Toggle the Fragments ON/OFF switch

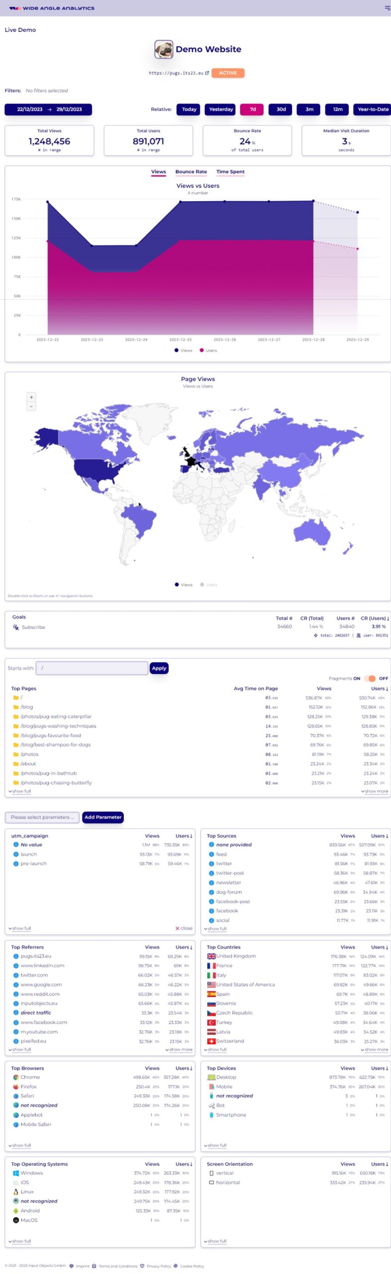click(x=370, y=678)
